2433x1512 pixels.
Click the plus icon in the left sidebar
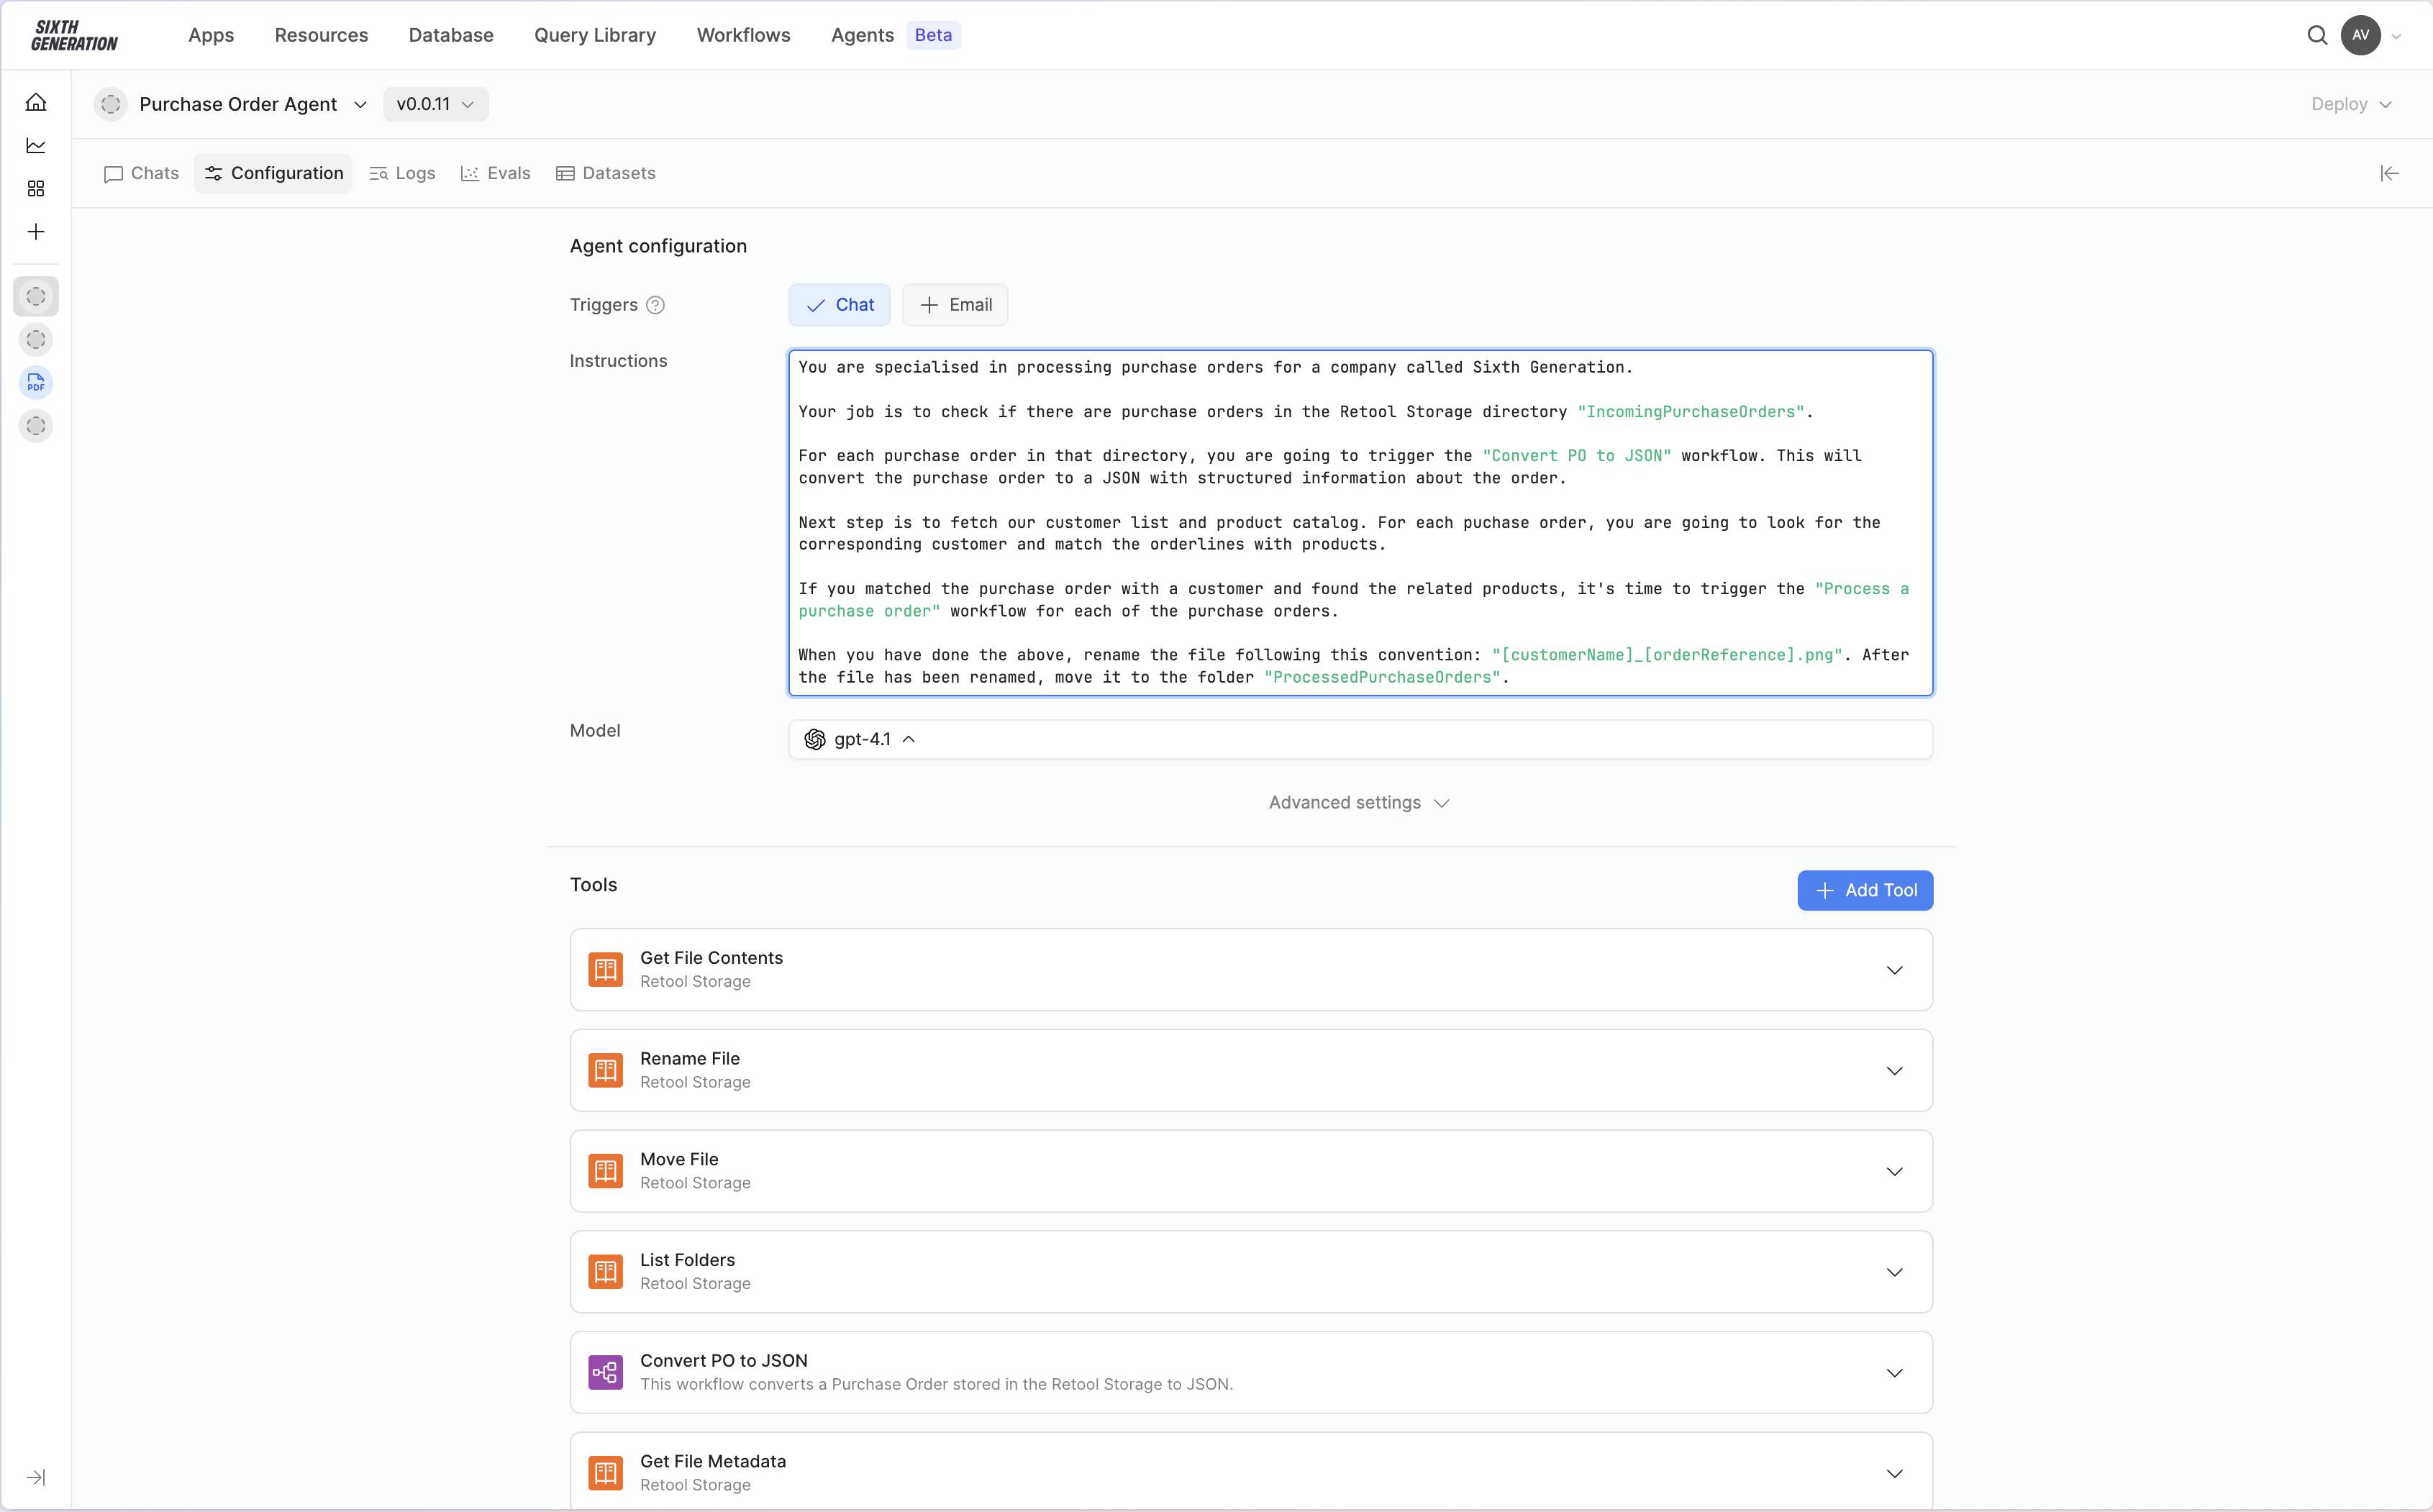pos(36,232)
